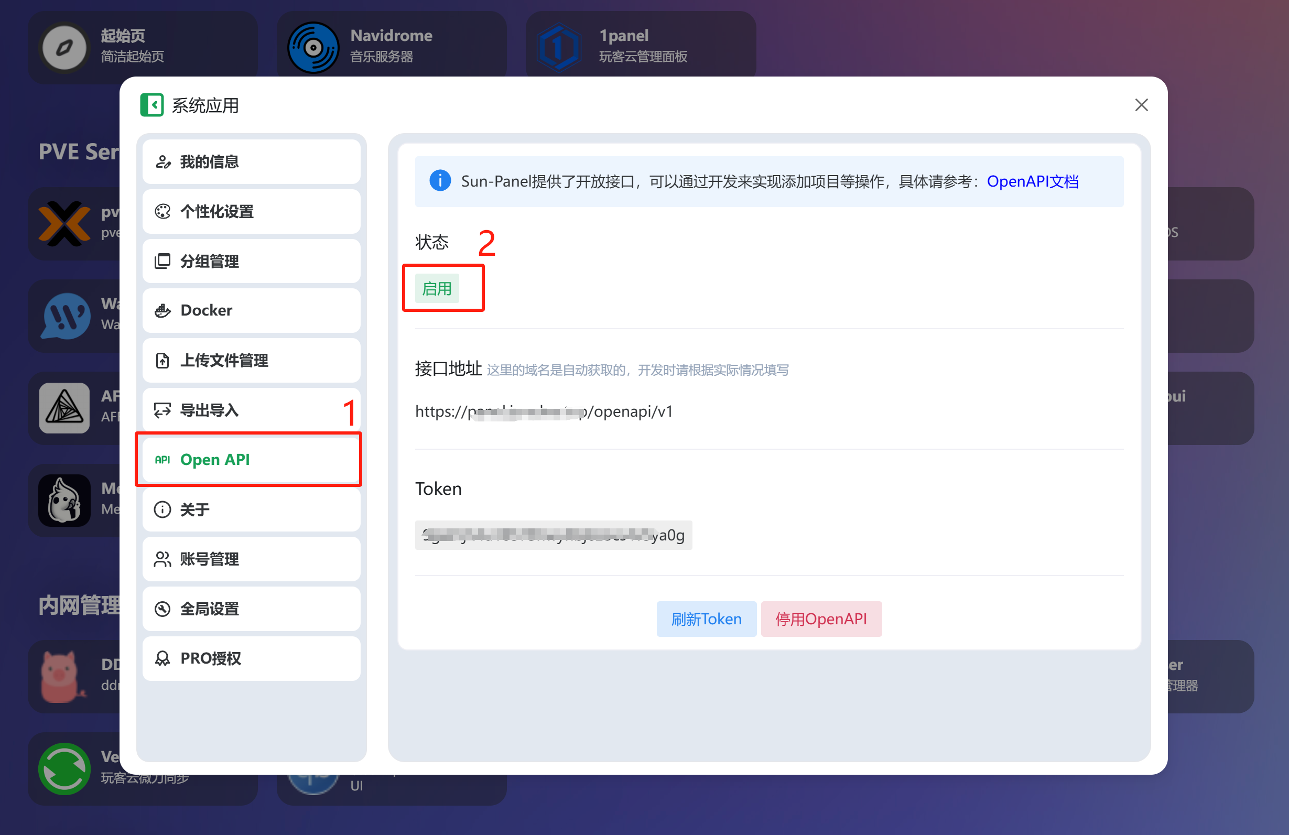Open 全局设置 from the sidebar
The width and height of the screenshot is (1289, 835).
pyautogui.click(x=251, y=609)
